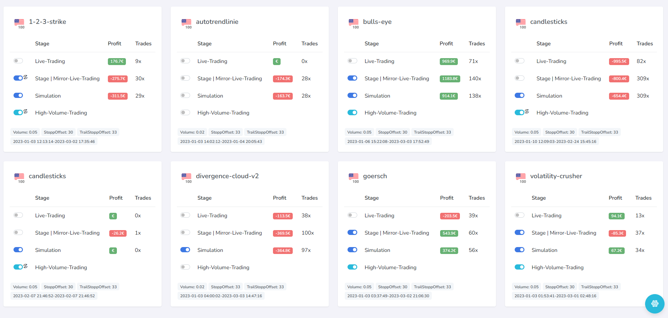Viewport: 668px width, 318px height.
Task: Enable High-Volume-Trading for autotrendlinie
Action: point(185,112)
